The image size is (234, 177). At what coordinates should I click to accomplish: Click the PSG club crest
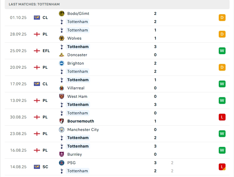click(62, 163)
